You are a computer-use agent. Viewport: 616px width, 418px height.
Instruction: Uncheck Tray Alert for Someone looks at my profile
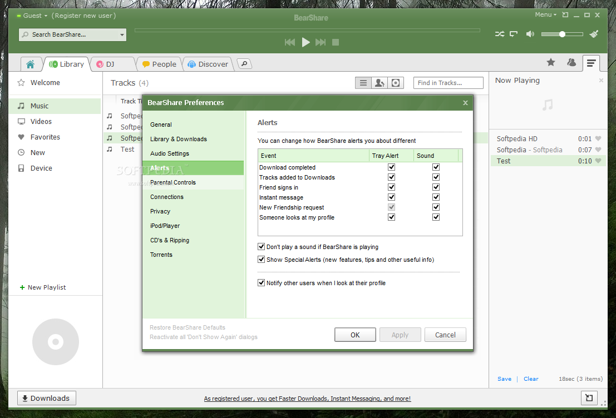[x=391, y=217]
